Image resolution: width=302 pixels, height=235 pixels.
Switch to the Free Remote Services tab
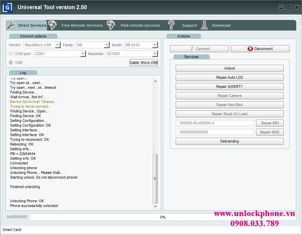pyautogui.click(x=82, y=25)
